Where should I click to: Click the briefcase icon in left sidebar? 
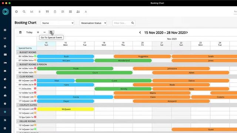click(5, 87)
